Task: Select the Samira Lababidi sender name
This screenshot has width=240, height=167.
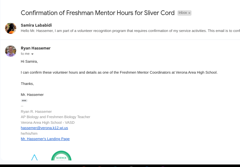Action: pos(36,25)
